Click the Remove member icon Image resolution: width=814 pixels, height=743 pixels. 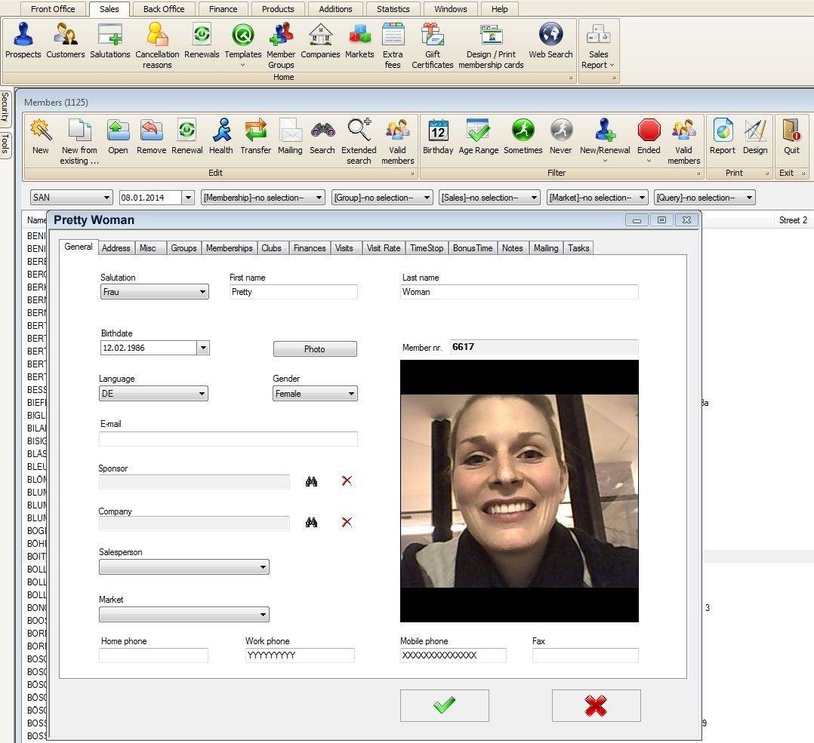(151, 137)
